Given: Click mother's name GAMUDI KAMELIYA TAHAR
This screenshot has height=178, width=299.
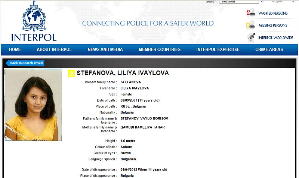Looking at the screenshot, I should (x=142, y=127).
